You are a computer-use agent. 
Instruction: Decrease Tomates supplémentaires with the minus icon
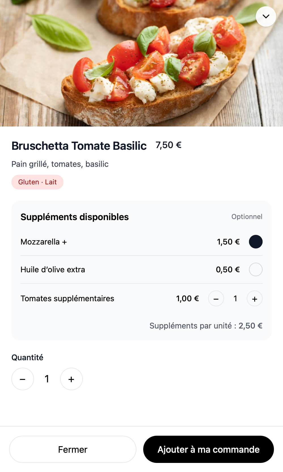coord(216,299)
